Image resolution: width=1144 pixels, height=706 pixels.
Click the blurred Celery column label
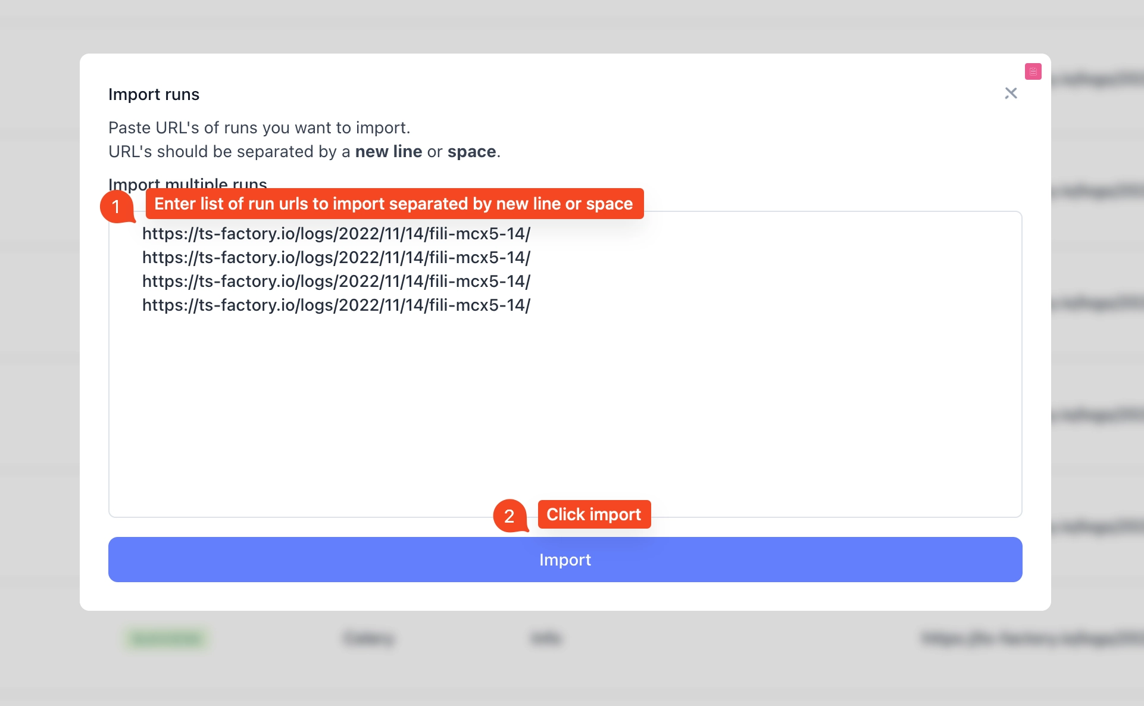coord(368,638)
